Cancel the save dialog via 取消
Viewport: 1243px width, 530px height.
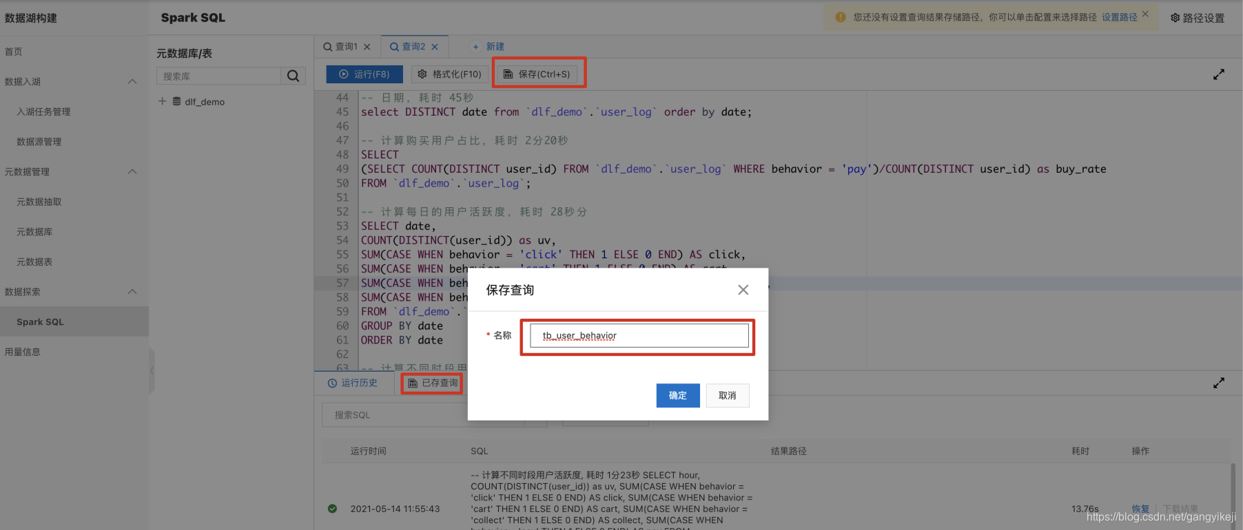728,395
